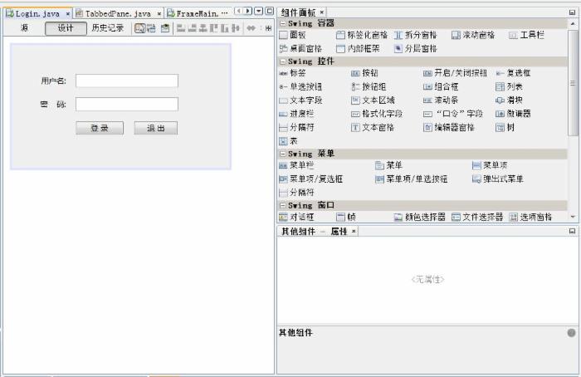581x377 pixels.
Task: Select the 滚动窗格 component
Action: coord(473,35)
